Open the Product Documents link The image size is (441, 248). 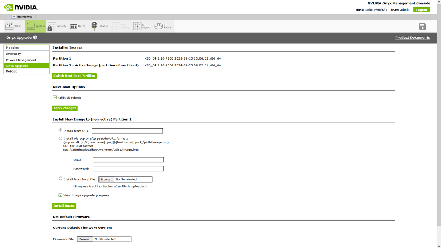[412, 38]
